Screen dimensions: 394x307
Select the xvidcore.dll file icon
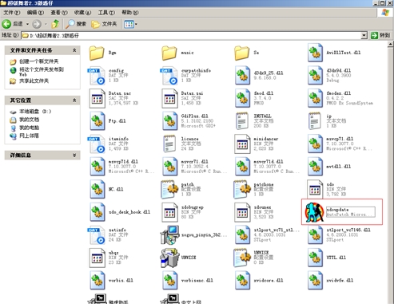pos(242,280)
